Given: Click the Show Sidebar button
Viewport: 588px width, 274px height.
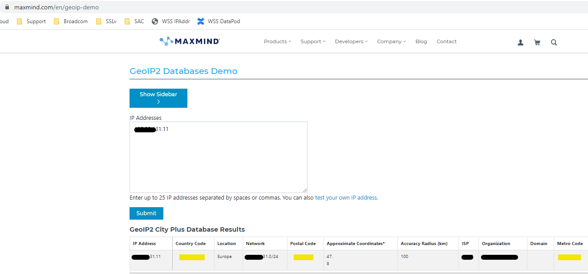Looking at the screenshot, I should click(x=158, y=98).
